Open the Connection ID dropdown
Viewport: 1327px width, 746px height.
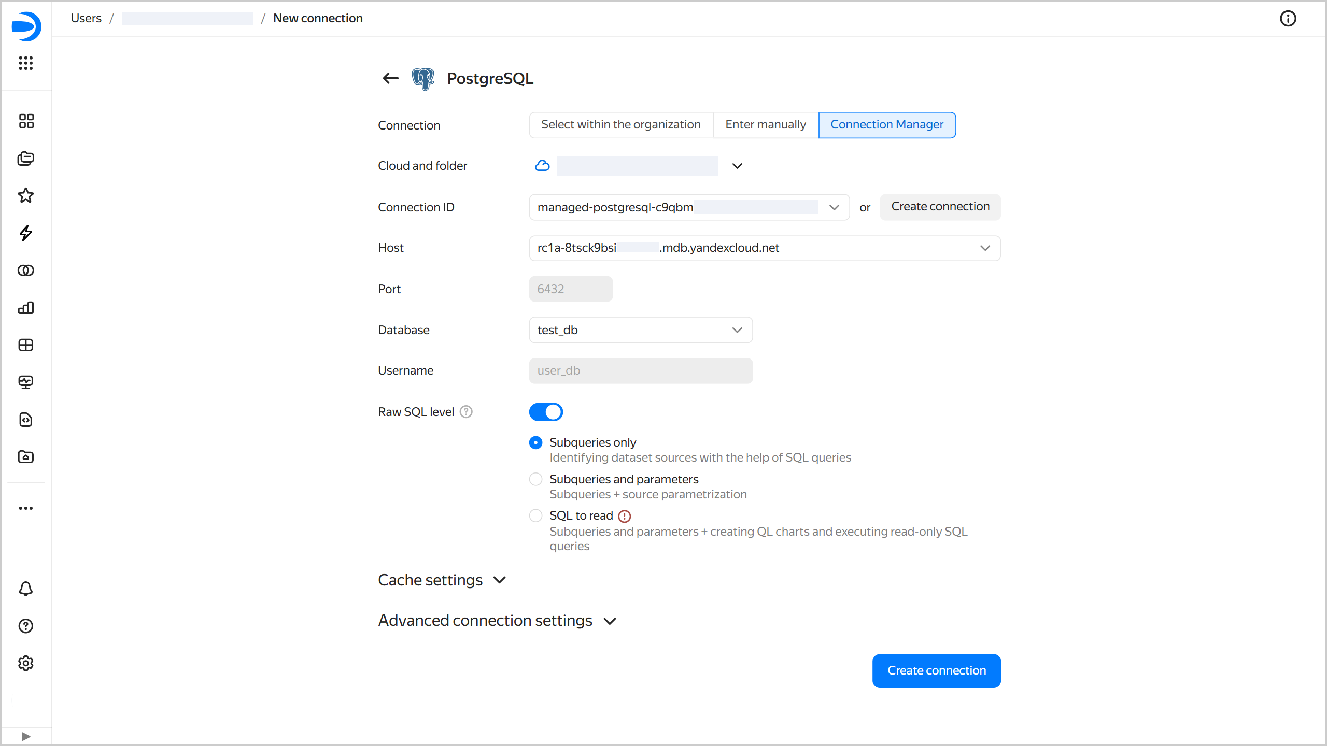point(689,207)
